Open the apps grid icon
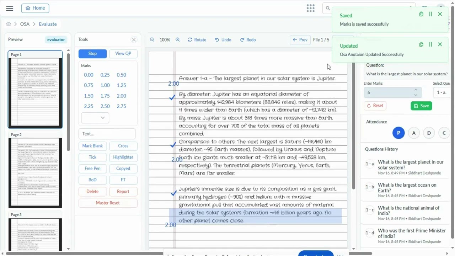This screenshot has height=256, width=455. (310, 8)
